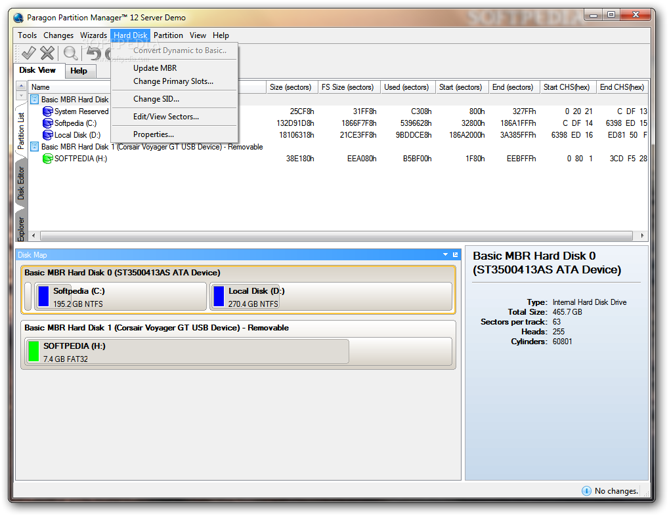The image size is (669, 516).
Task: Sort by Start (sectors) column header
Action: pyautogui.click(x=461, y=87)
